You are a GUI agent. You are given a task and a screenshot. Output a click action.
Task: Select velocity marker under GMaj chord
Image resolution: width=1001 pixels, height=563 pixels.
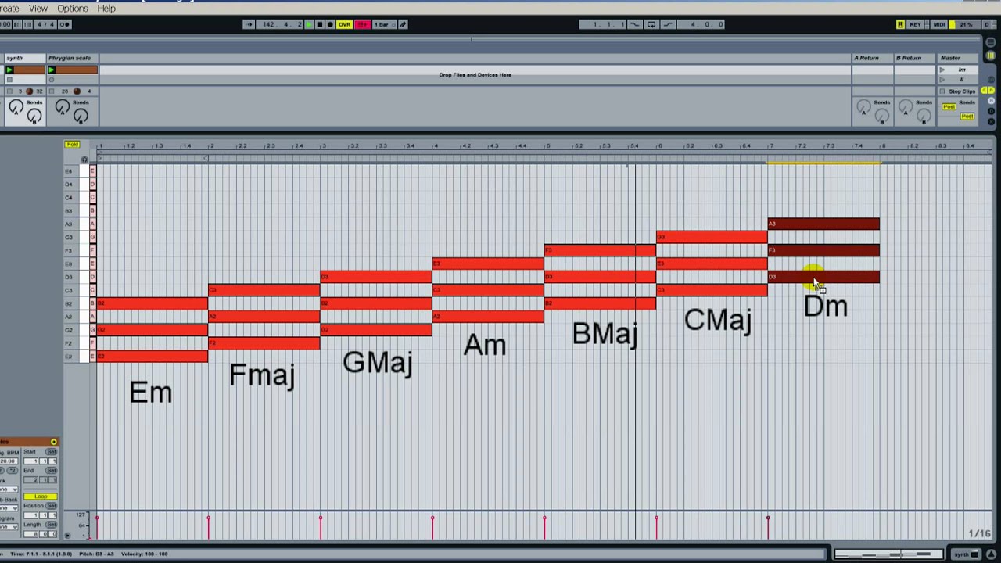[x=321, y=518]
